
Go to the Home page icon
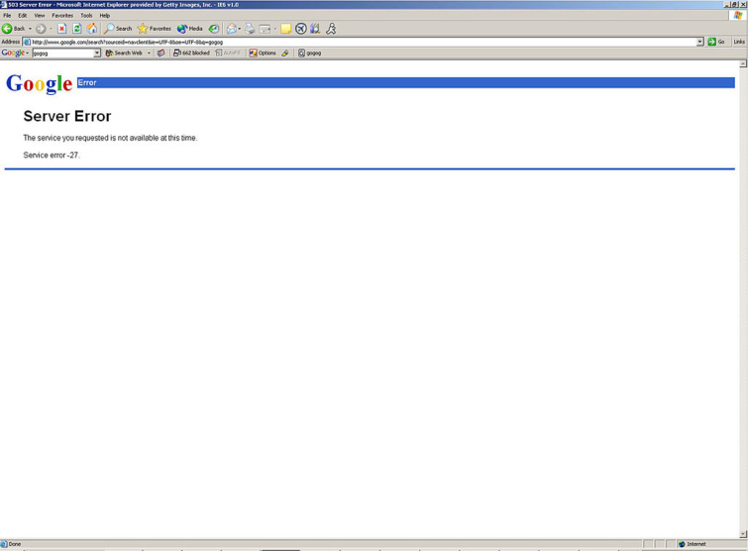pos(92,29)
